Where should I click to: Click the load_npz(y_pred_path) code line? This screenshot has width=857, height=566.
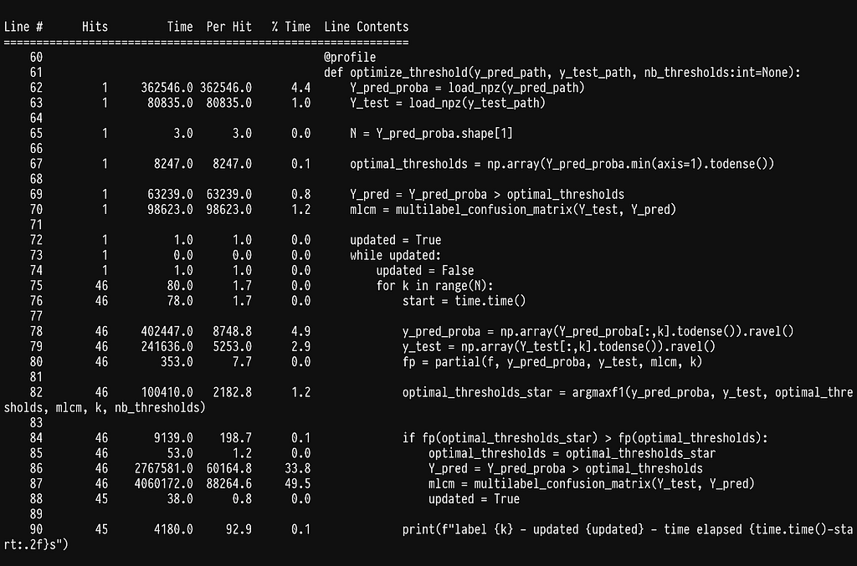[x=467, y=88]
